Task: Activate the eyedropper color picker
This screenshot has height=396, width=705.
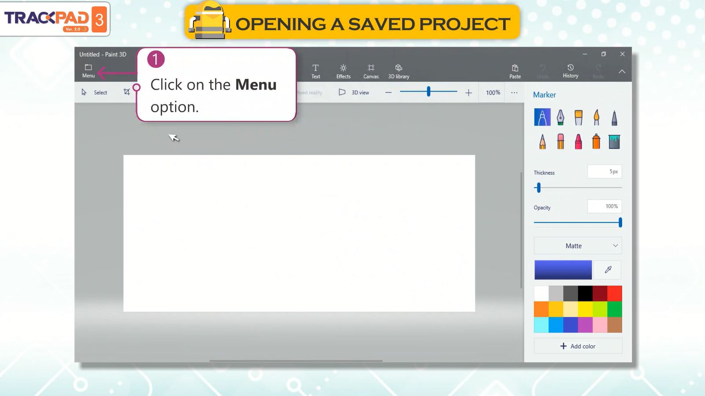Action: click(608, 270)
